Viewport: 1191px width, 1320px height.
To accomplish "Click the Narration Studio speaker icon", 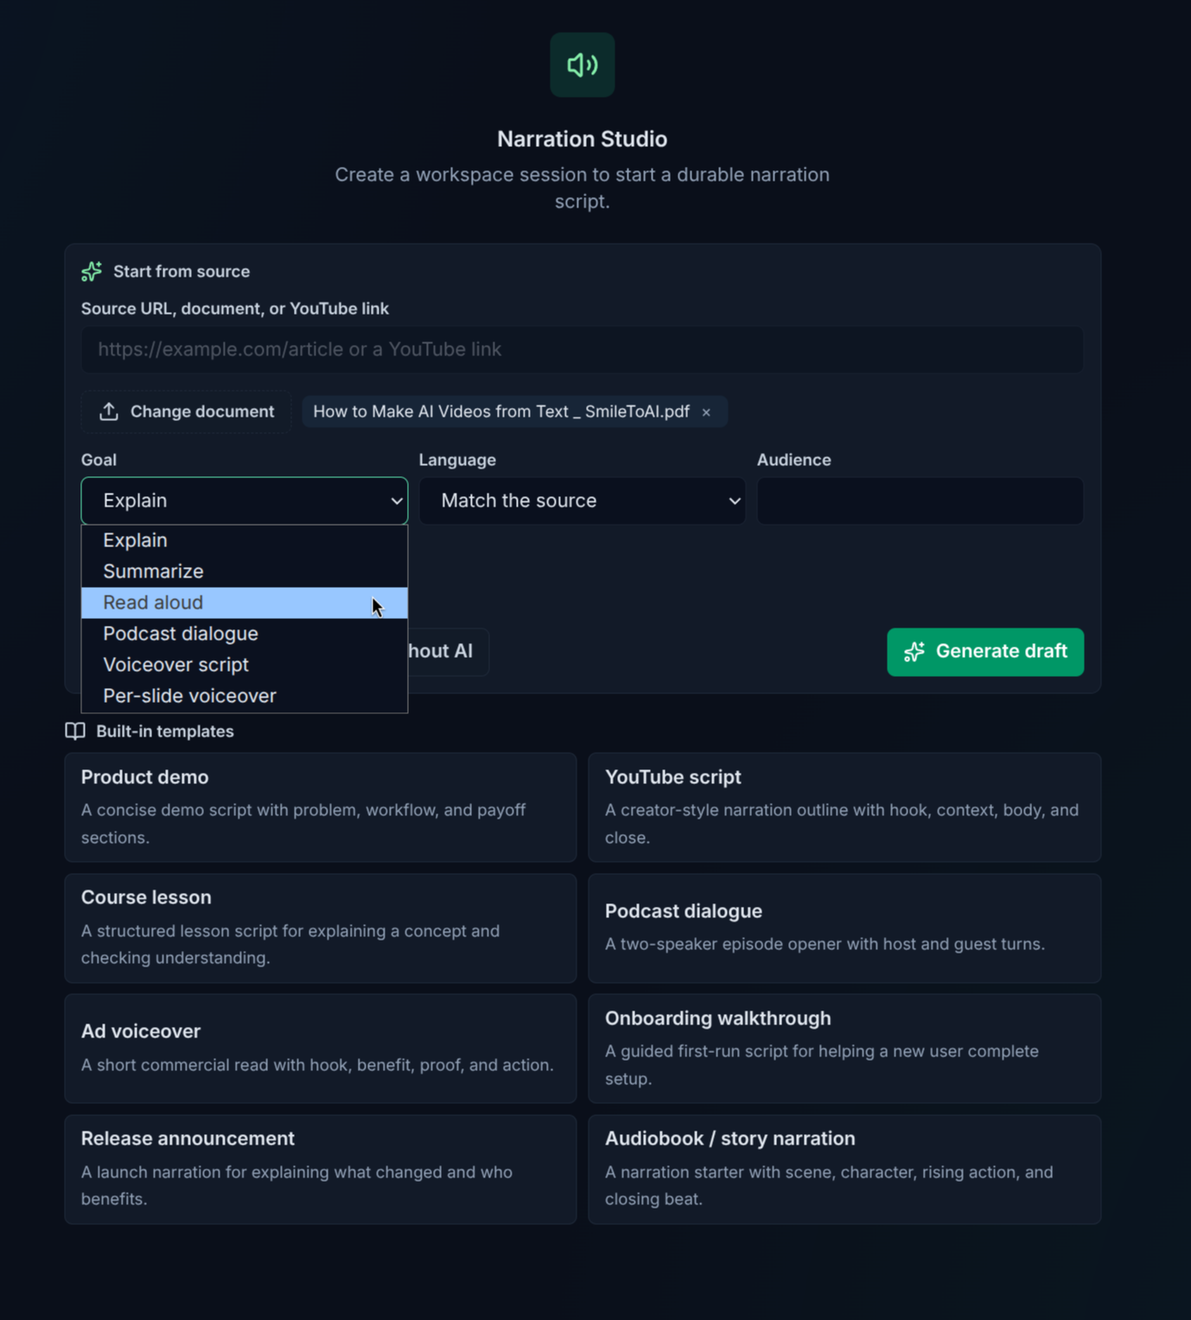I will 582,65.
